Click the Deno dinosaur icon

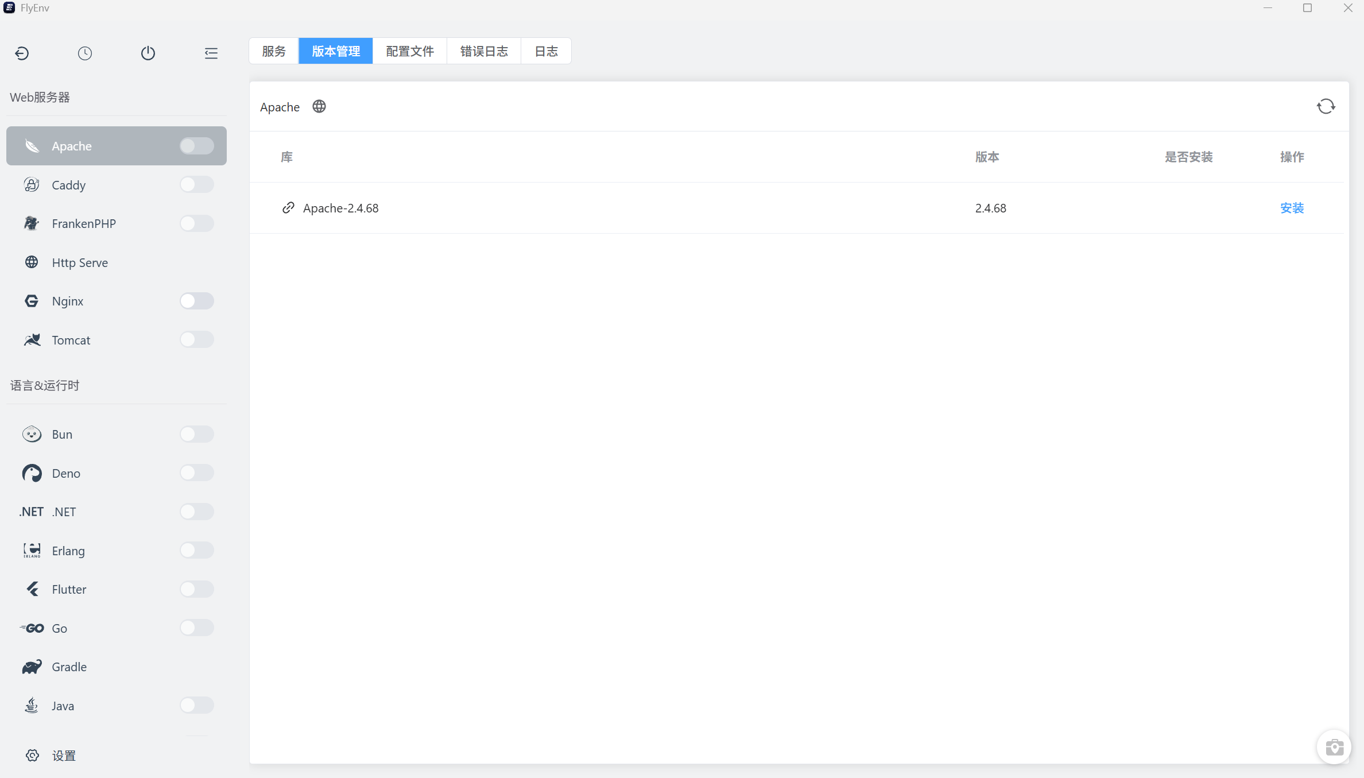coord(32,473)
